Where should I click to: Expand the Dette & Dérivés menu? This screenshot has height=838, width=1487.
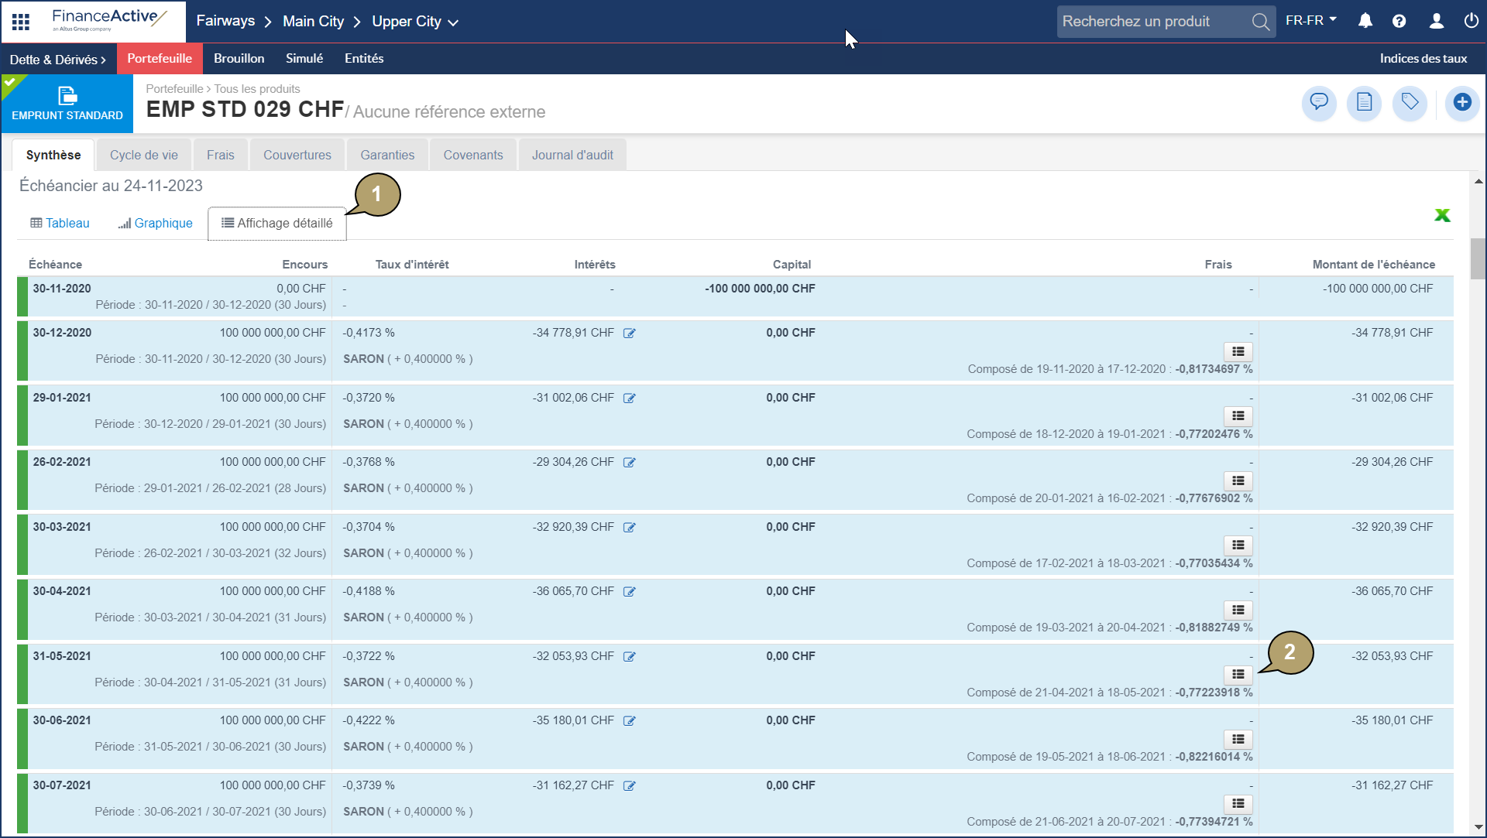point(57,59)
